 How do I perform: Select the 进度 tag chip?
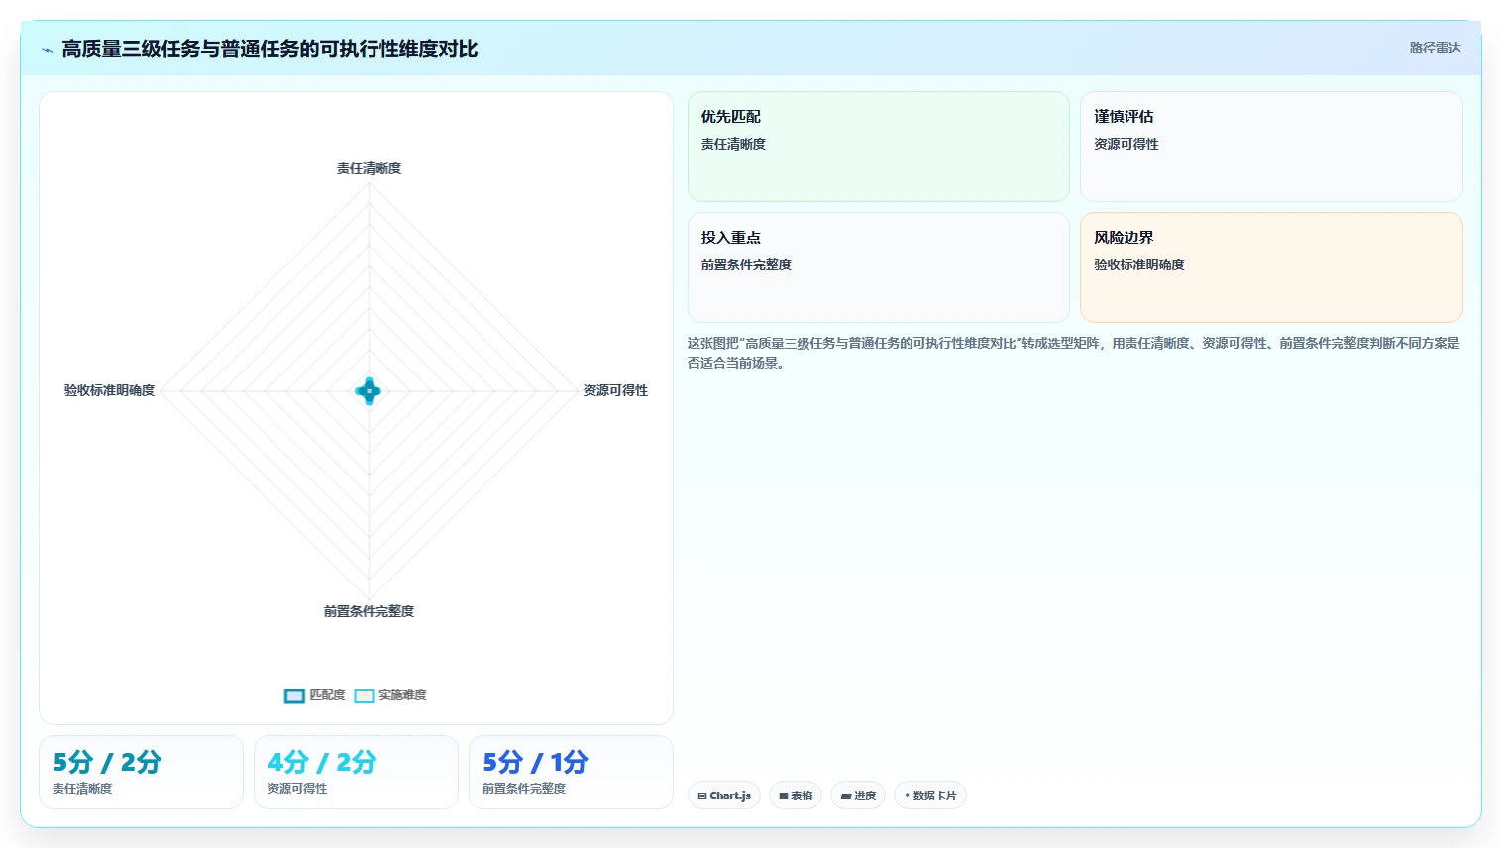pyautogui.click(x=858, y=795)
